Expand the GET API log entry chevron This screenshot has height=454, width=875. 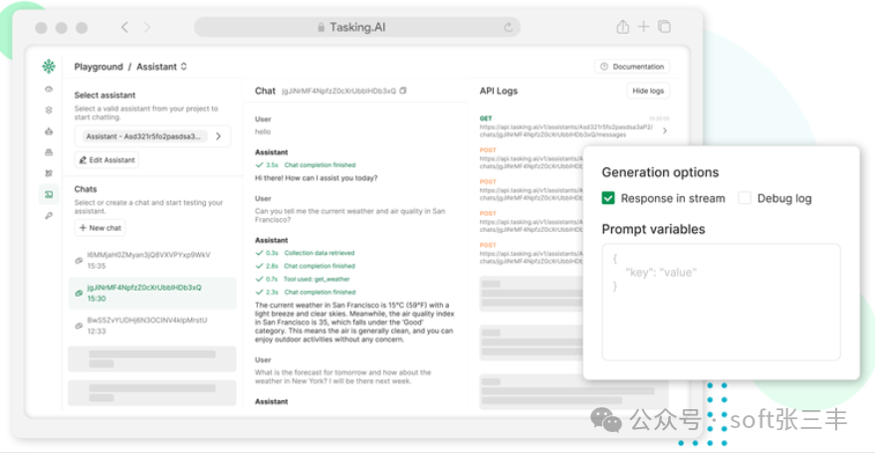(x=665, y=130)
